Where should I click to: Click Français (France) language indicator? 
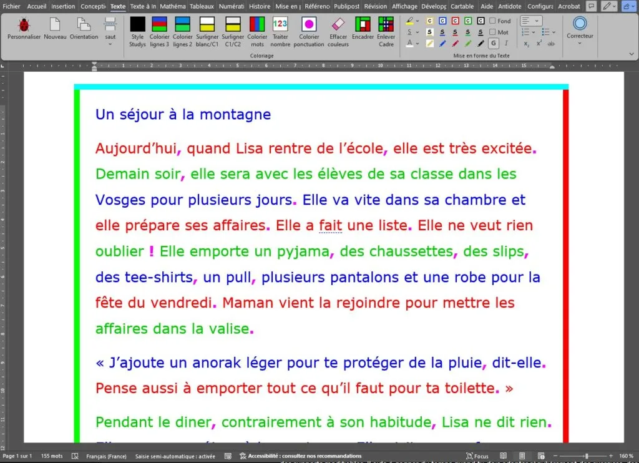tap(106, 457)
